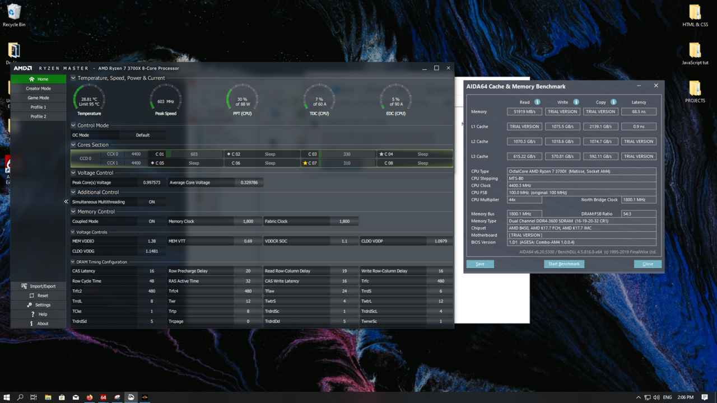
Task: Open the HTML & CSS folder icon
Action: 695,15
